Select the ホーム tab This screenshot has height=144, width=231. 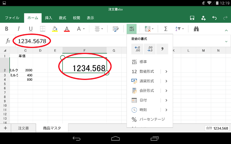tap(33, 18)
